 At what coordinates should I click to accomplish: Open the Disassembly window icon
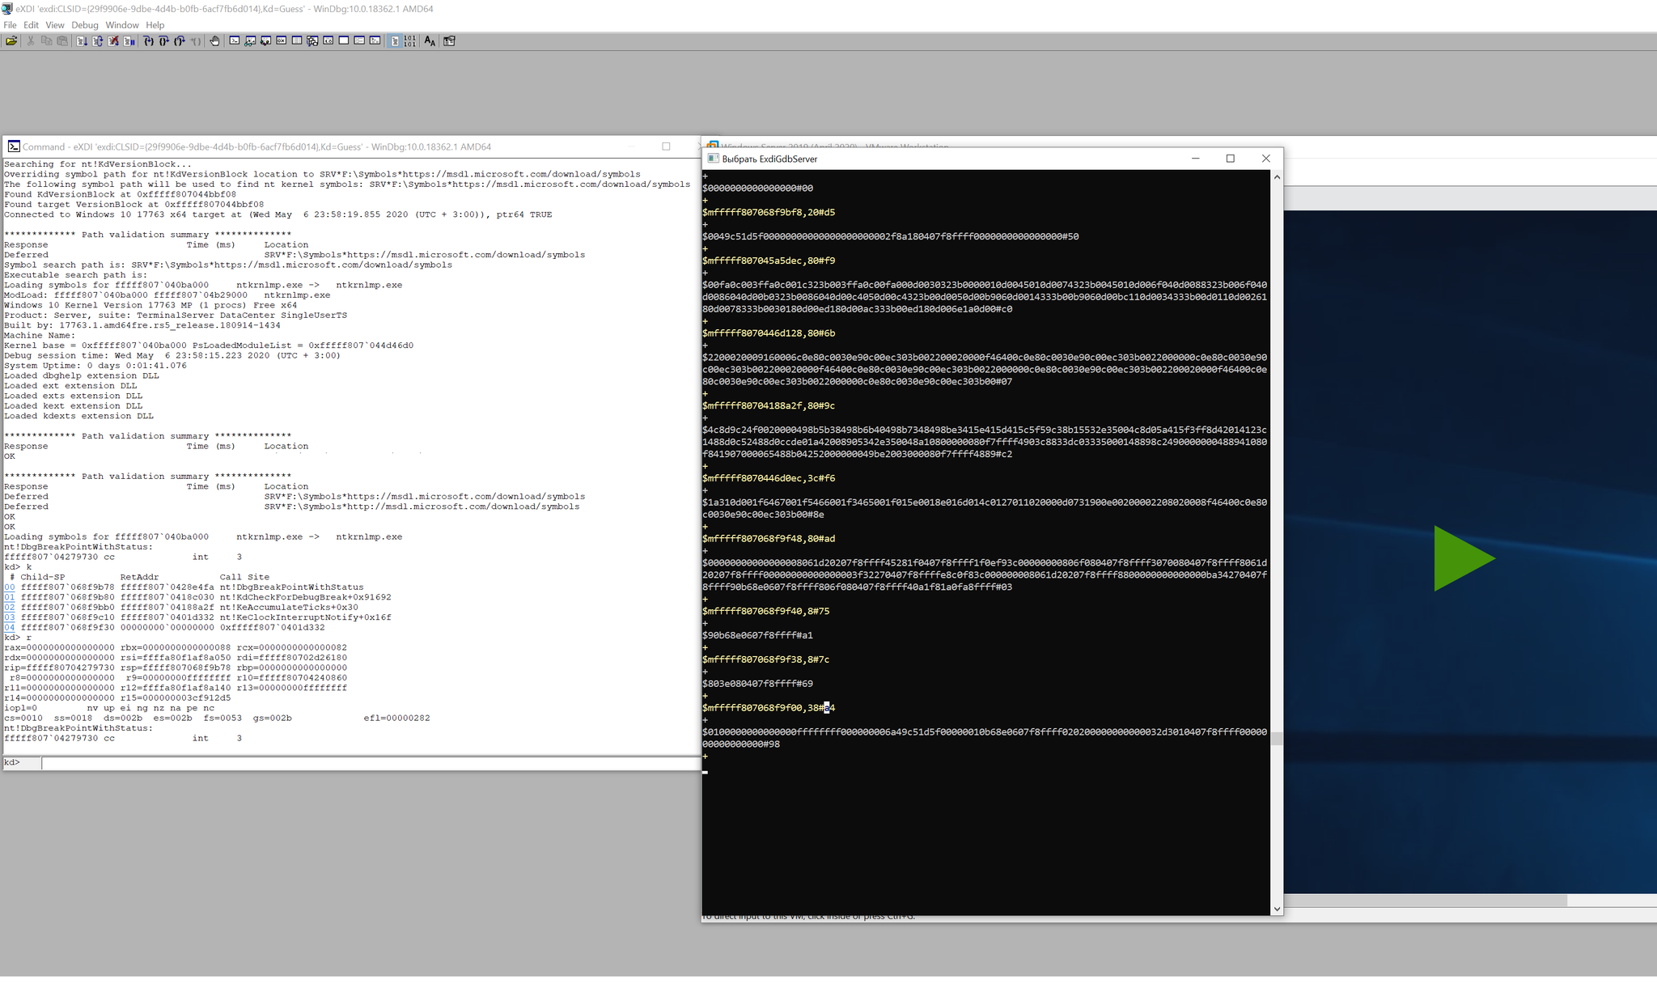(330, 41)
